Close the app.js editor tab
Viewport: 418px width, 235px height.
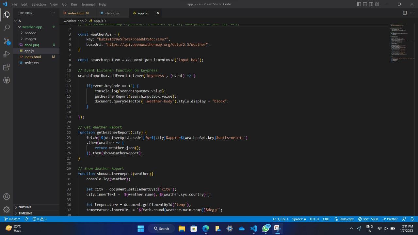click(x=158, y=13)
